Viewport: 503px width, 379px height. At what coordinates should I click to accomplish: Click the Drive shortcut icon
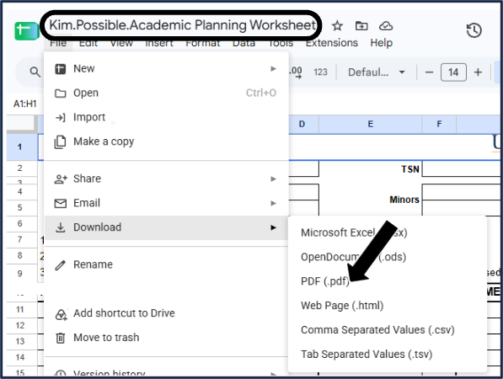click(x=61, y=314)
